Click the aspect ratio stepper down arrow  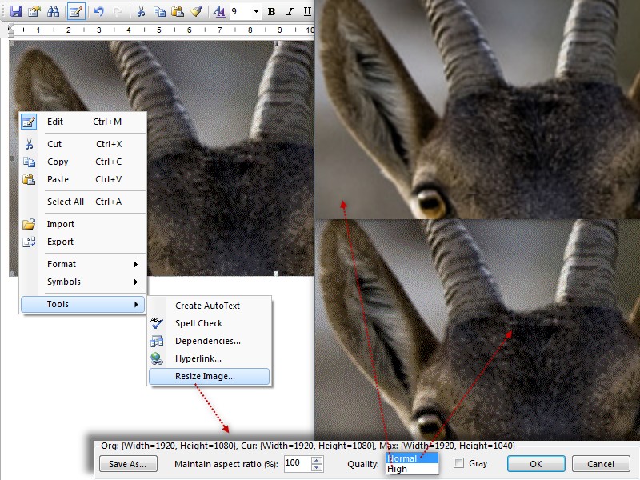(317, 468)
